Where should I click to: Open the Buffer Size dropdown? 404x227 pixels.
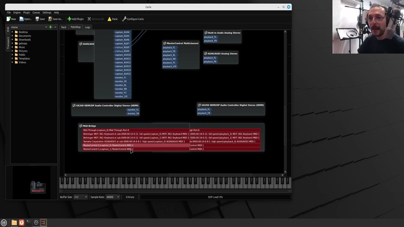(x=80, y=197)
